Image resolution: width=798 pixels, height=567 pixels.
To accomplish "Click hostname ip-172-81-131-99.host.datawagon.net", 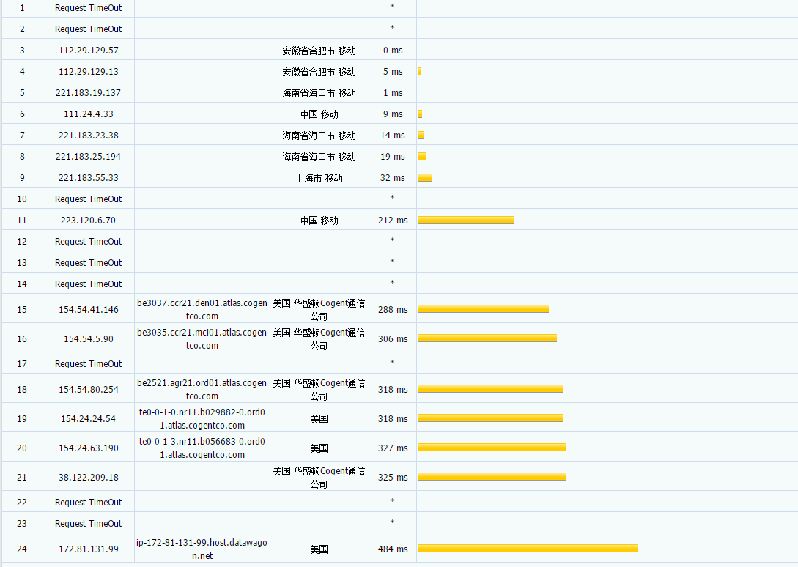I will click(202, 549).
